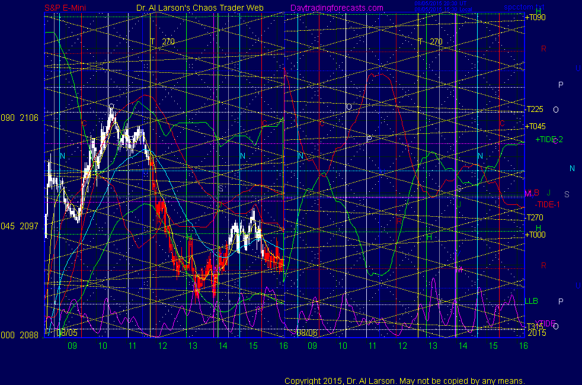Select the +T000 level label

(x=535, y=235)
